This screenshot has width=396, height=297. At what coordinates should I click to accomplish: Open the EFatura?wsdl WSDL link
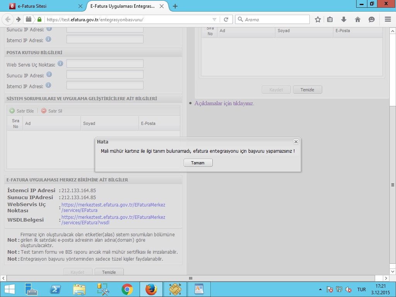(113, 220)
